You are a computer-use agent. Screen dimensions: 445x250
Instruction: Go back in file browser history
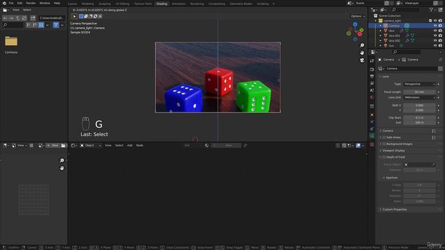(x=5, y=18)
